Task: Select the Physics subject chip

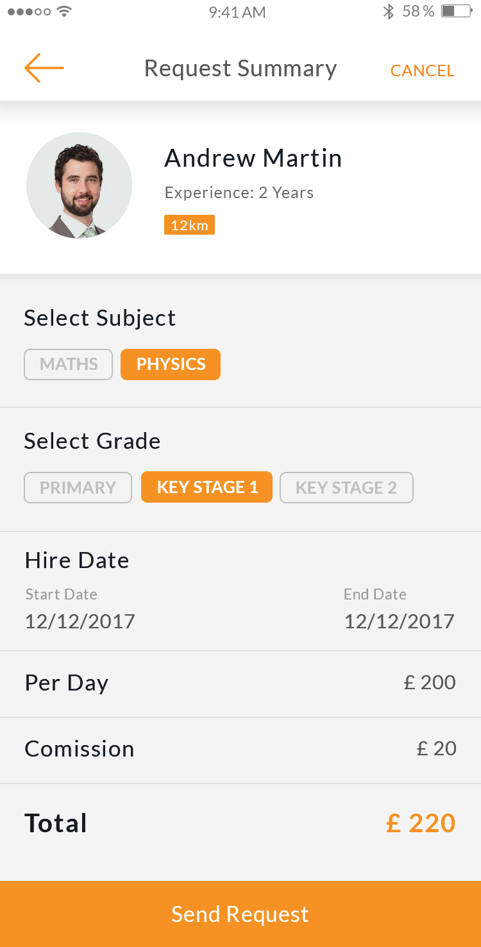Action: tap(171, 364)
